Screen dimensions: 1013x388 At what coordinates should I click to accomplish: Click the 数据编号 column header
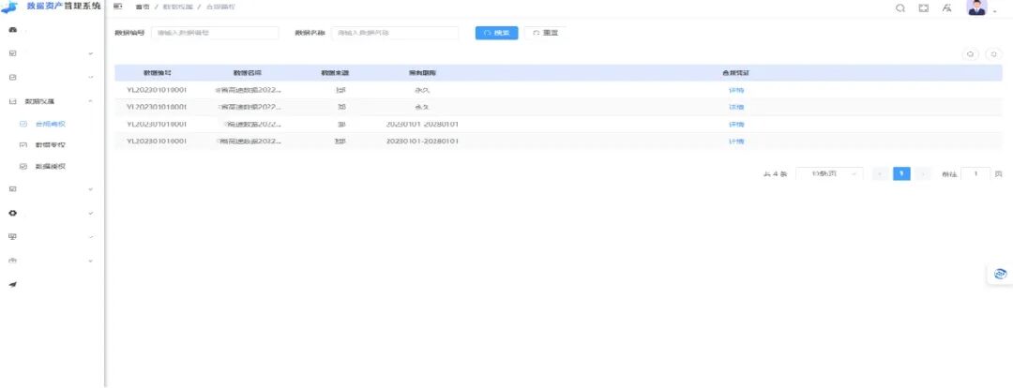157,73
